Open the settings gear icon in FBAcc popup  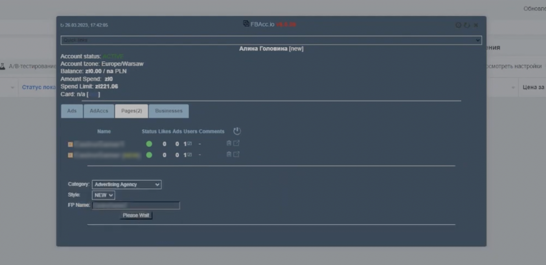(x=458, y=25)
